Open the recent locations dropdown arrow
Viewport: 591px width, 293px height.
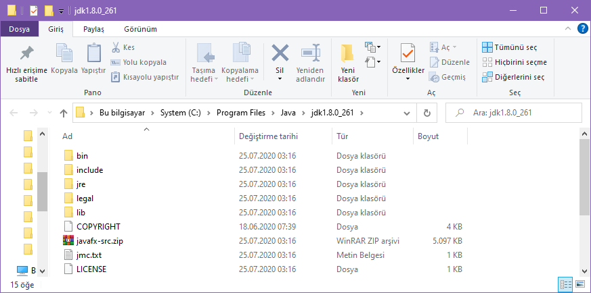(x=49, y=113)
